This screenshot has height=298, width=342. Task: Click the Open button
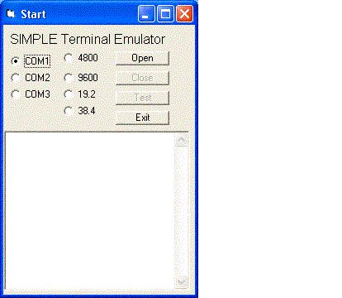[142, 58]
